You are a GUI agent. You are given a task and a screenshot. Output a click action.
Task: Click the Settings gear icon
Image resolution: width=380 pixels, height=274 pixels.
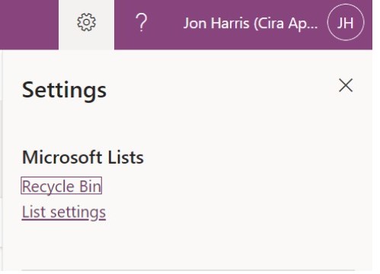[87, 22]
